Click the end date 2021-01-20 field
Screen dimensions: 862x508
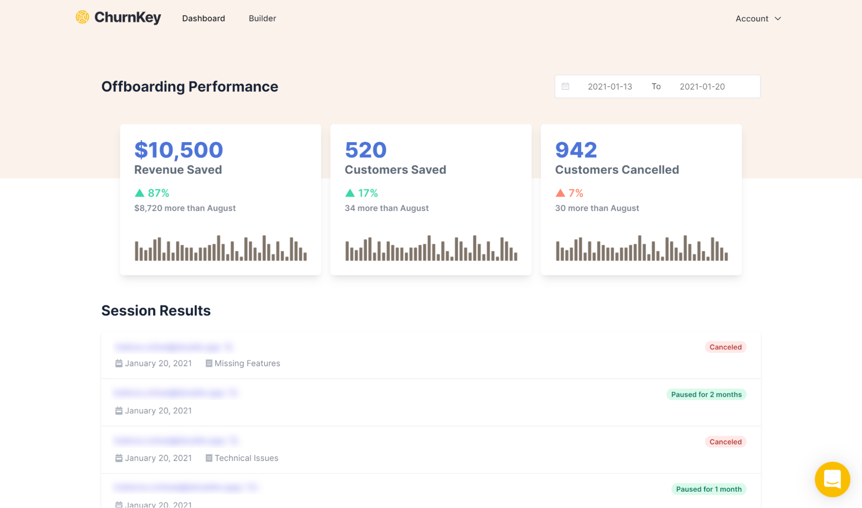pyautogui.click(x=702, y=87)
